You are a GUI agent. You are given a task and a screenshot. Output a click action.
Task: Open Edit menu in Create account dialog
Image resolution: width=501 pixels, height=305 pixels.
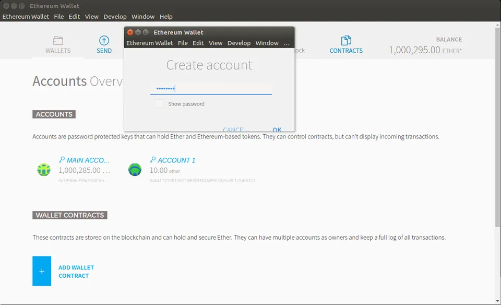(x=198, y=43)
